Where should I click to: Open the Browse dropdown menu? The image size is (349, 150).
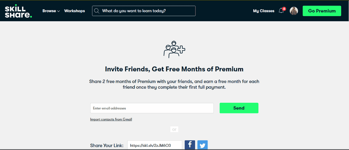coord(51,11)
